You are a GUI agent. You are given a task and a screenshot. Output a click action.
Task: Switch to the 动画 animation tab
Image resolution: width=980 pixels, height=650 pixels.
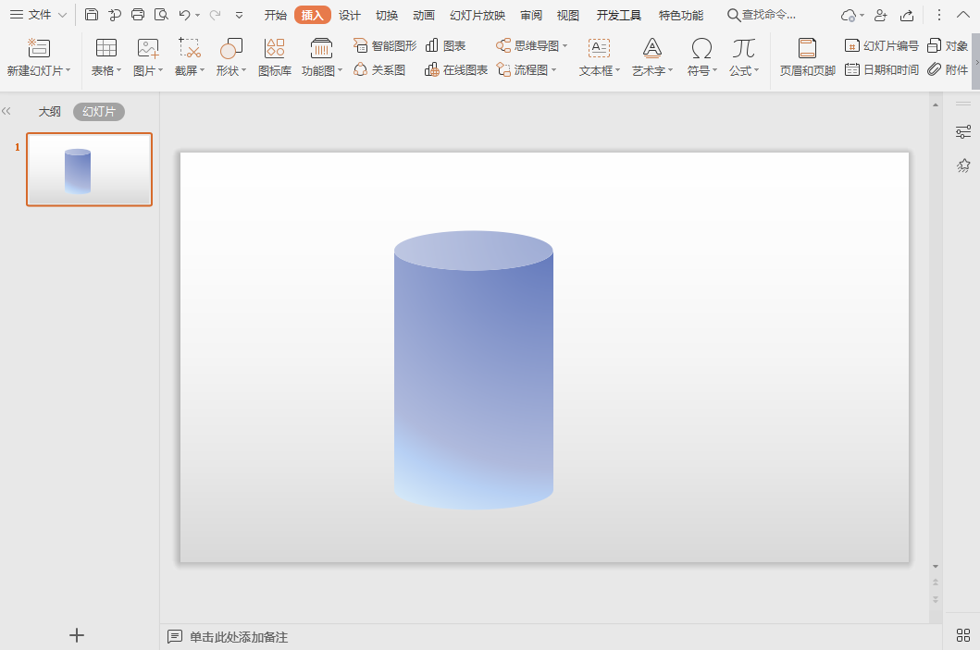[424, 15]
